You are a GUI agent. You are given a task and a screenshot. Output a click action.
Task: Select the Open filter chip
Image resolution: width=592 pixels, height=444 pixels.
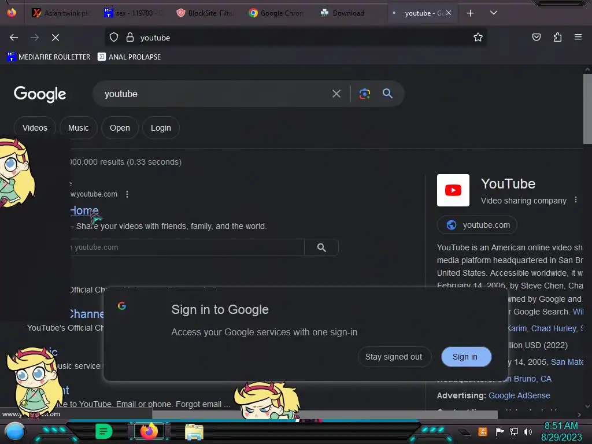coord(120,128)
